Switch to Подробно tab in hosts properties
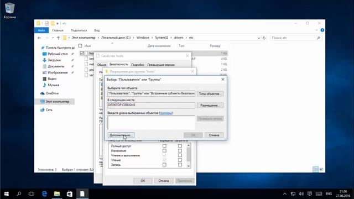This screenshot has height=199, width=354. 138,65
